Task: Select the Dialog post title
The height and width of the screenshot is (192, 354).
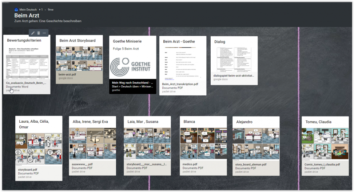Action: (220, 42)
